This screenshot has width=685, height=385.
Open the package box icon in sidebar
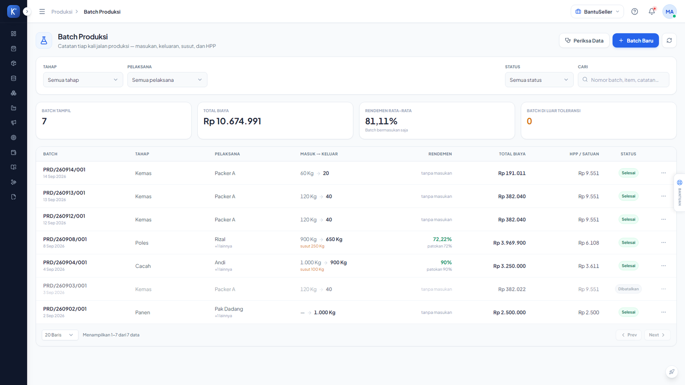[x=13, y=63]
